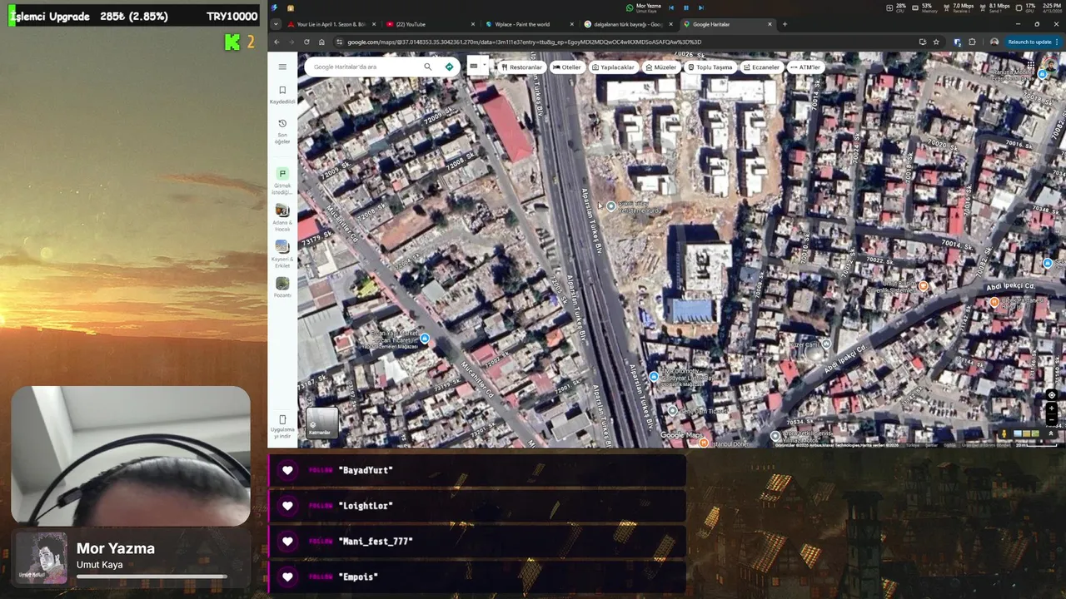Go forward in browser history

pos(291,42)
